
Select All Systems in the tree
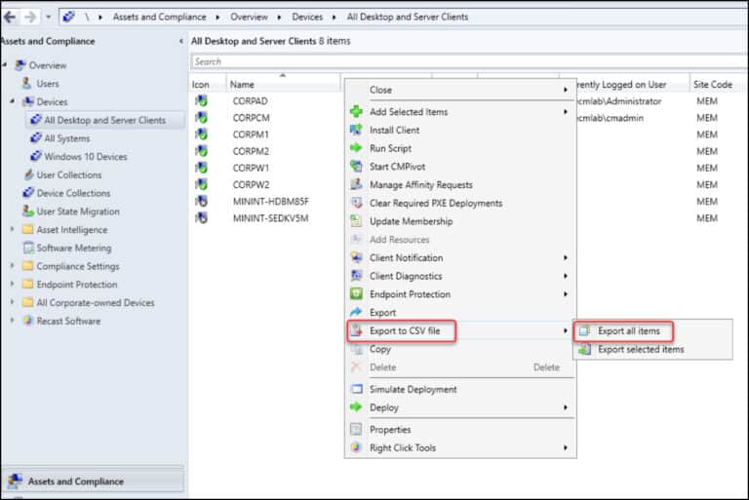(x=67, y=138)
